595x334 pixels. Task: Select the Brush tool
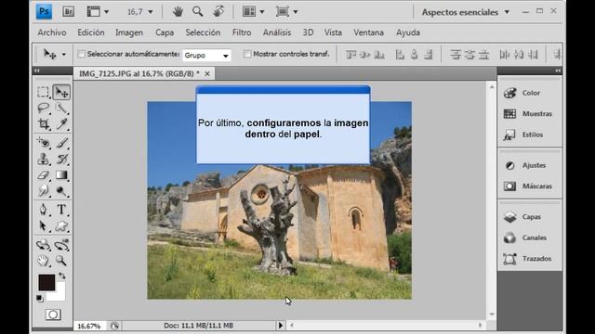click(x=61, y=143)
